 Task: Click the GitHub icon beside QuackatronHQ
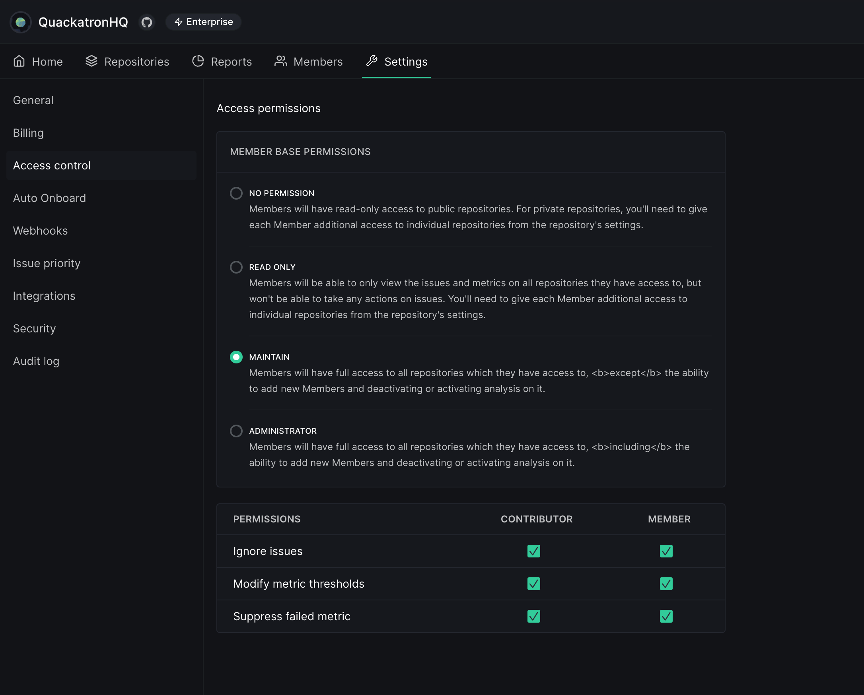click(x=147, y=22)
